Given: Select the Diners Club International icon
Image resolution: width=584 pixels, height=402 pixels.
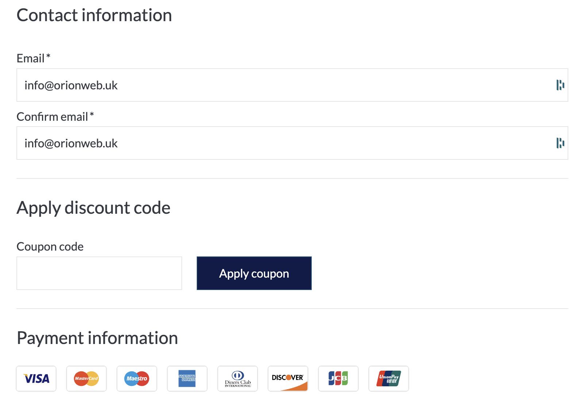Looking at the screenshot, I should (x=238, y=379).
